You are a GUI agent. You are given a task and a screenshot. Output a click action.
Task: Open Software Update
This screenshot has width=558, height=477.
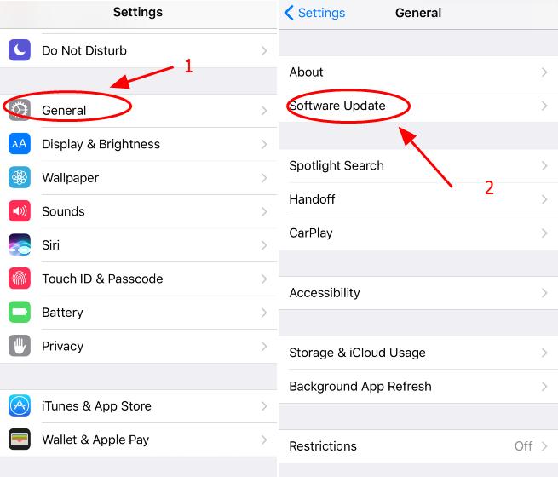(x=418, y=106)
